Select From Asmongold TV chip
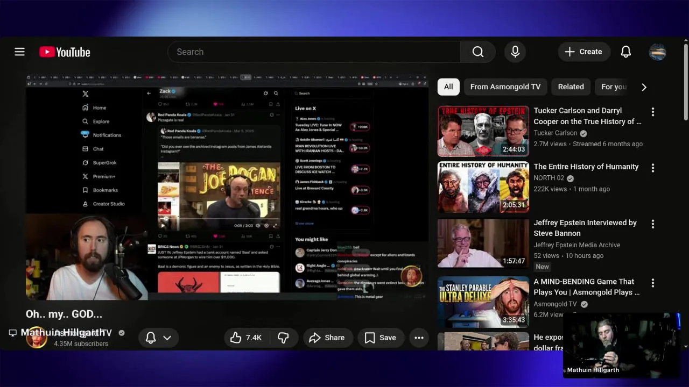Viewport: 689px width, 387px height. click(505, 87)
